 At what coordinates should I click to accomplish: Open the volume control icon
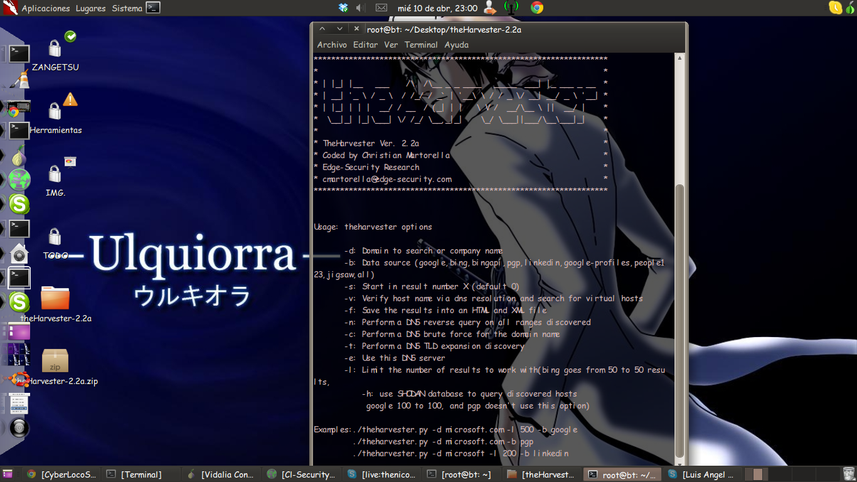click(x=361, y=8)
